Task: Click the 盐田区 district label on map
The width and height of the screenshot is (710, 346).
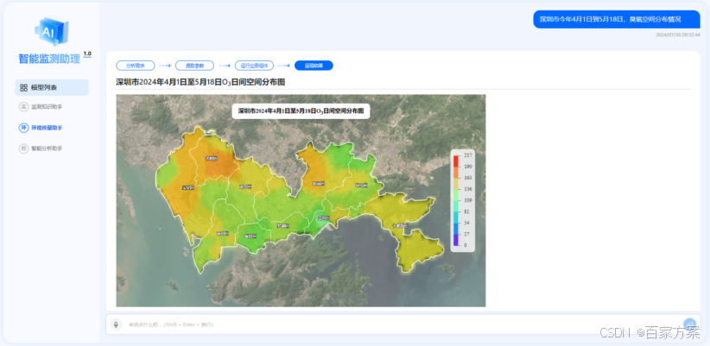Action: [323, 218]
